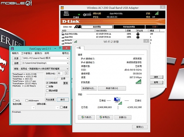Open the copy mode dropdown in FastCopy
The height and width of the screenshot is (137, 184).
tap(41, 68)
